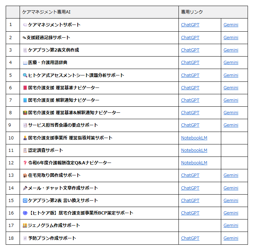Click the ケアマネジメント専用AI column header
254x249 pixels.
click(99, 12)
